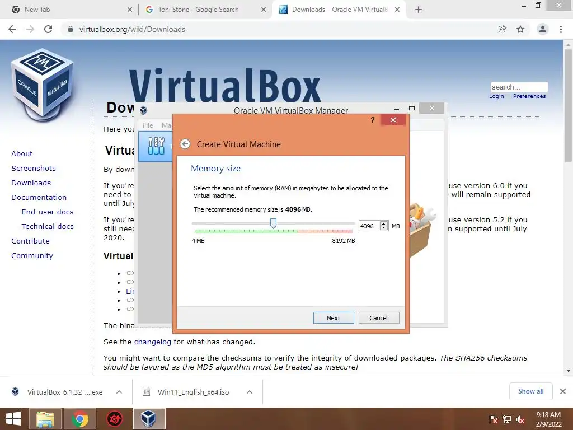
Task: Click the memory size slider handle
Action: point(273,223)
